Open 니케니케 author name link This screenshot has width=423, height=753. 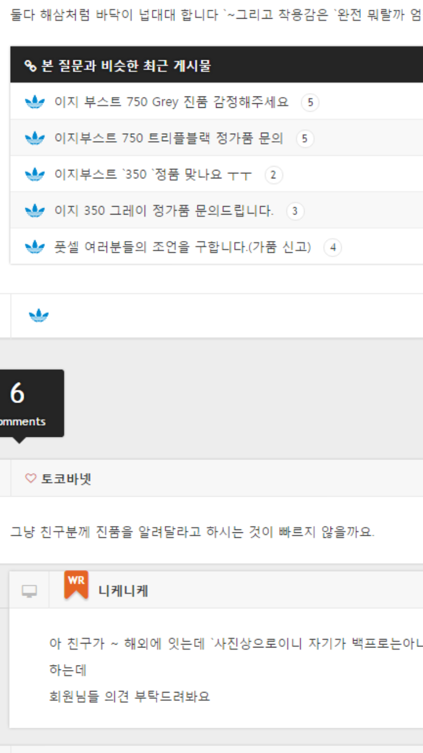coord(123,591)
